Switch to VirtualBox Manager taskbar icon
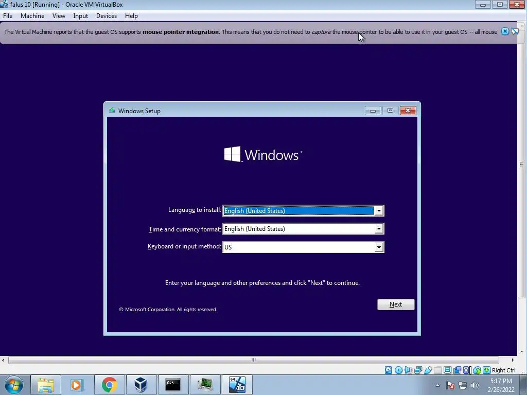This screenshot has width=527, height=395. 141,385
